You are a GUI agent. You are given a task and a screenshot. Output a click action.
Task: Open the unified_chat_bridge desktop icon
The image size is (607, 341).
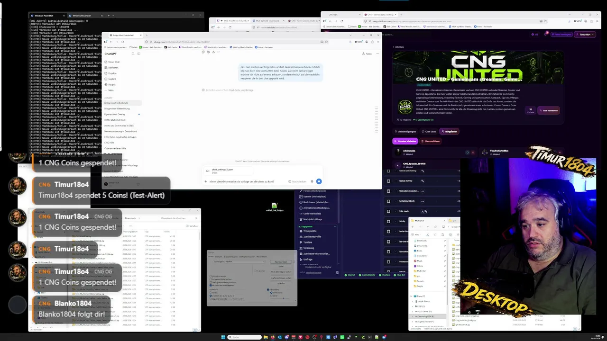(275, 207)
